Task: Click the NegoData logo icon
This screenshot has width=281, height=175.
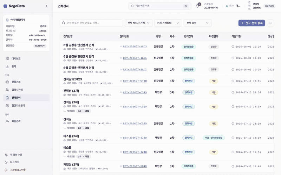Action: tap(5, 6)
